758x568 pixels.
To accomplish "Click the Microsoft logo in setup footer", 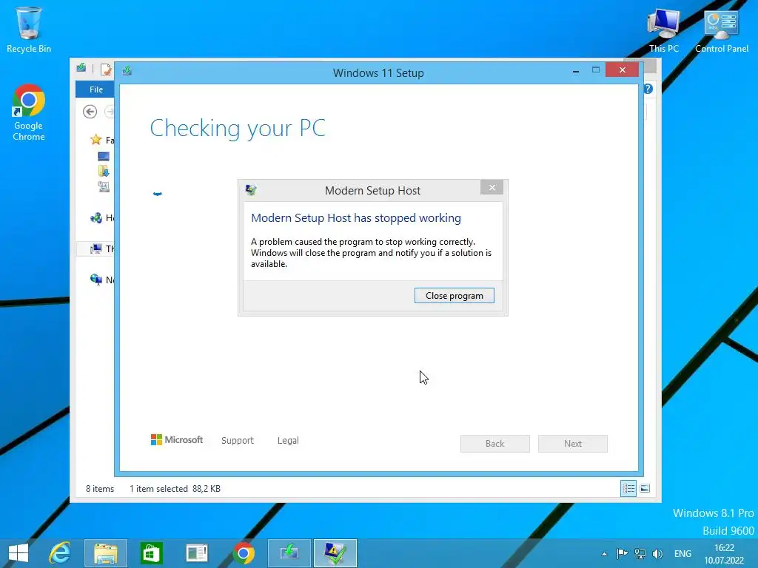I will click(x=177, y=440).
